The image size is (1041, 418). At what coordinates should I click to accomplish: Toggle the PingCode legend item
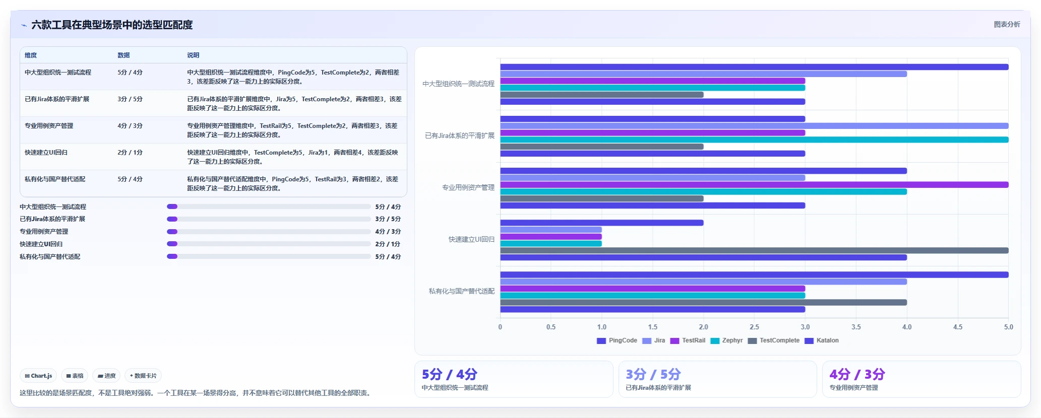617,340
